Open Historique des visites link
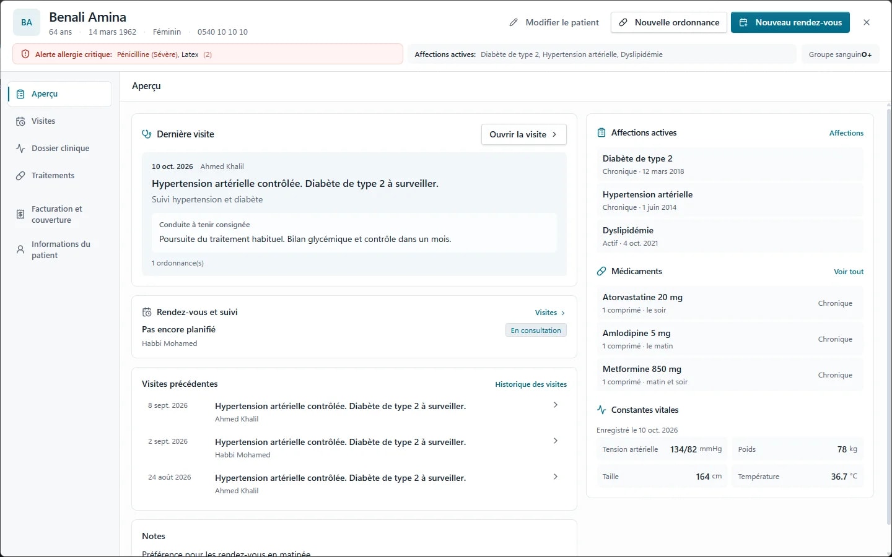 531,384
